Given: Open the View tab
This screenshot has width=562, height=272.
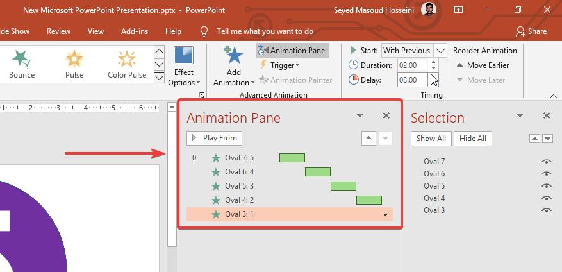Looking at the screenshot, I should click(95, 31).
